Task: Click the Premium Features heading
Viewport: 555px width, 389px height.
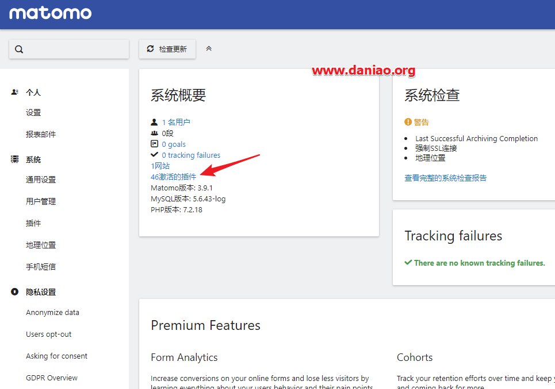Action: click(x=206, y=325)
